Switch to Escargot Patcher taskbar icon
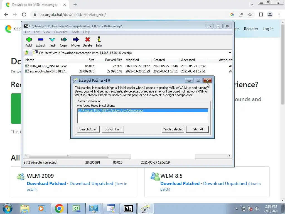285x214 pixels. point(146,208)
